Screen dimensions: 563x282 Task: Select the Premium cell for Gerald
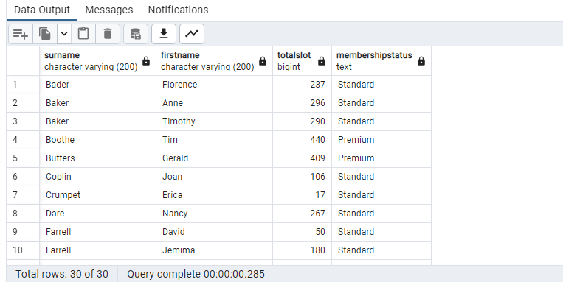pos(381,158)
